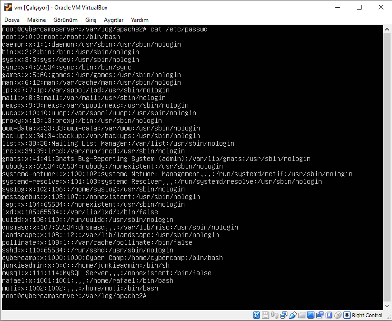Image resolution: width=392 pixels, height=321 pixels.
Task: Click the VirtualBox icon in title bar
Action: [x=8, y=7]
